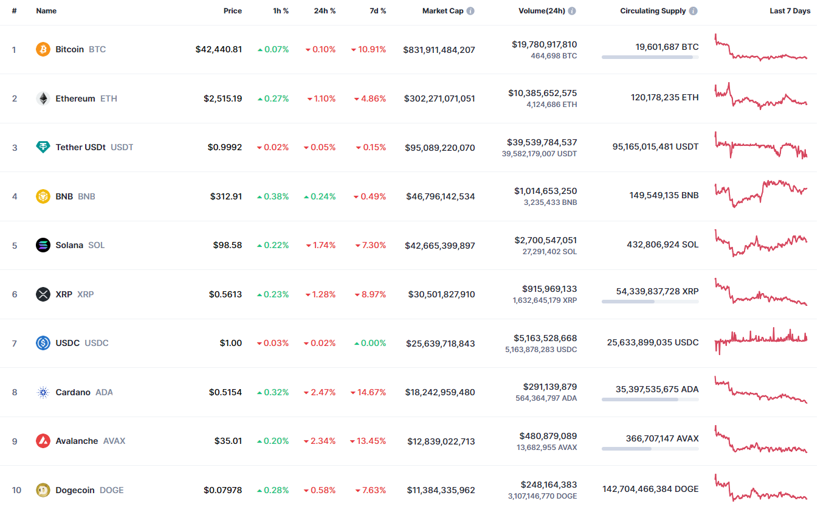Screen dimensions: 826x512
Task: Click the Solana logo icon
Action: pos(43,245)
